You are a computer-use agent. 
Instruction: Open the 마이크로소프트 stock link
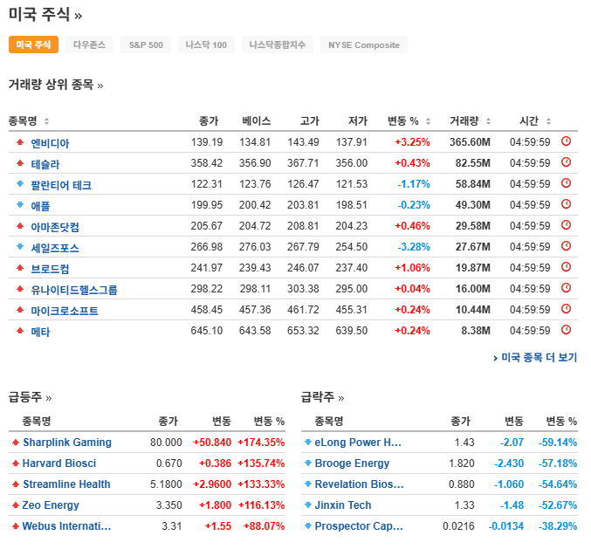pos(65,311)
